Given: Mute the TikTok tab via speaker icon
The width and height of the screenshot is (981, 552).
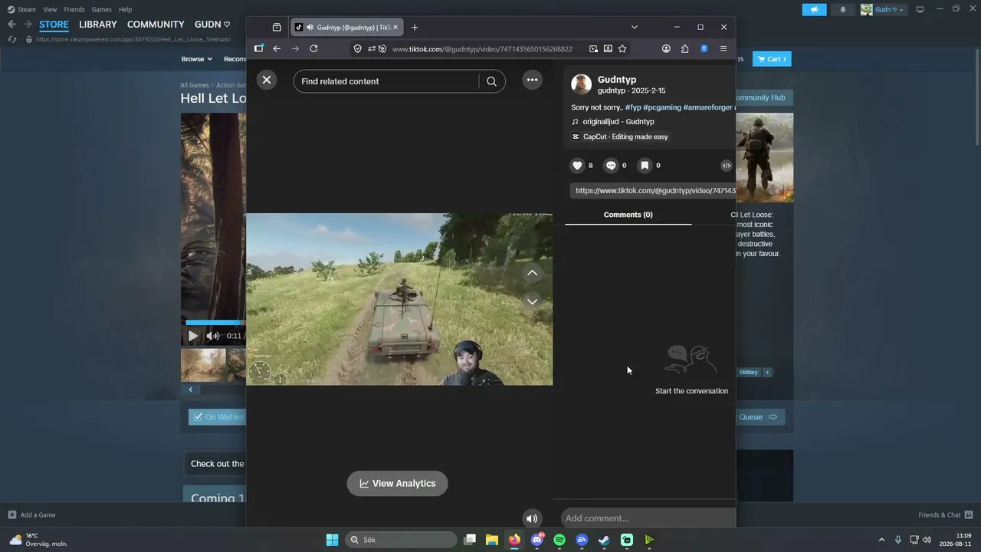Looking at the screenshot, I should [x=310, y=28].
